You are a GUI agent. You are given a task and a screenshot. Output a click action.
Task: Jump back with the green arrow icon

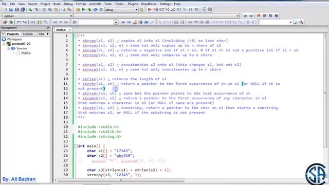(245, 16)
